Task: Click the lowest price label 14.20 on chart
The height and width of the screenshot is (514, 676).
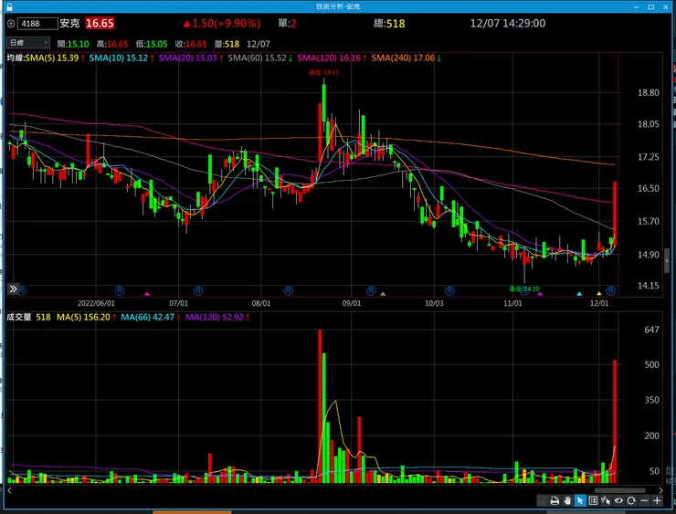Action: click(524, 289)
